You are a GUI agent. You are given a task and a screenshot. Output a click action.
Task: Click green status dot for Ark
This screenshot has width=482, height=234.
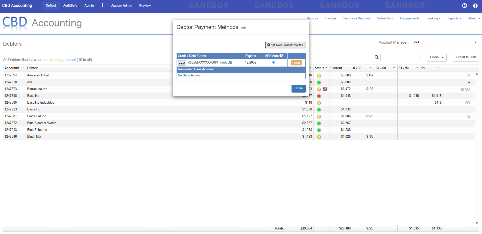[319, 82]
